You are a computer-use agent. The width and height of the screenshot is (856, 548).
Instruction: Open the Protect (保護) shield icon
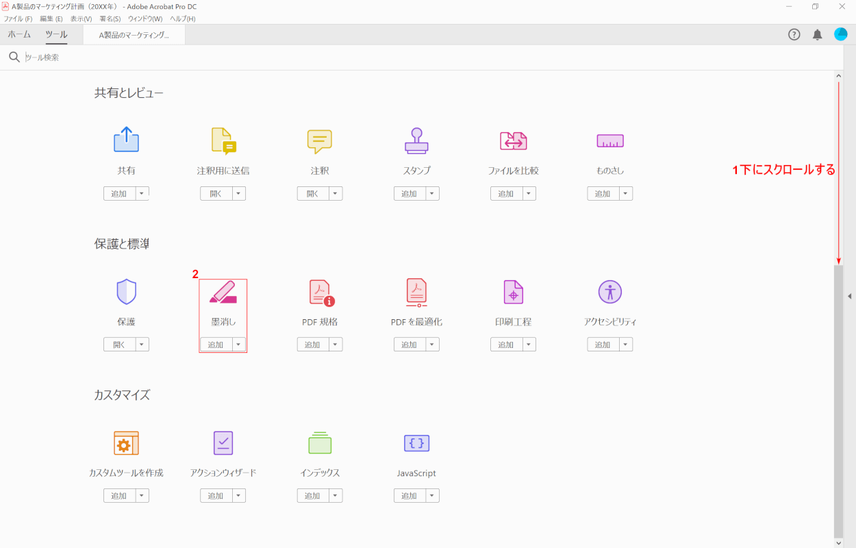(126, 292)
